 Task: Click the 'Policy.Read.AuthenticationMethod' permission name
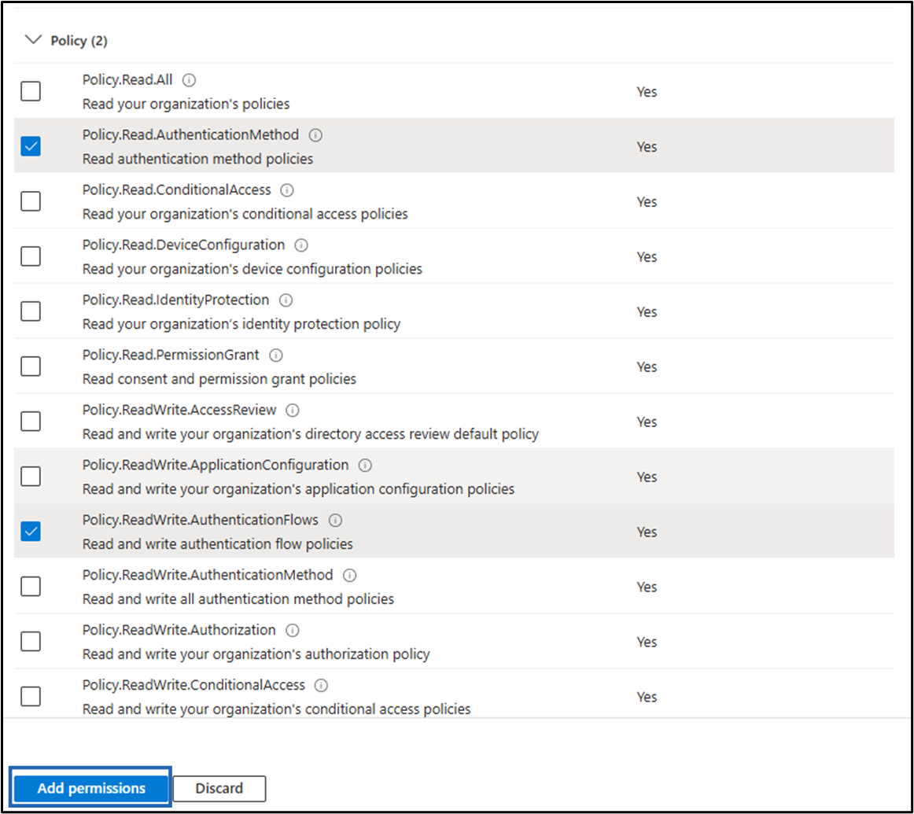tap(190, 134)
